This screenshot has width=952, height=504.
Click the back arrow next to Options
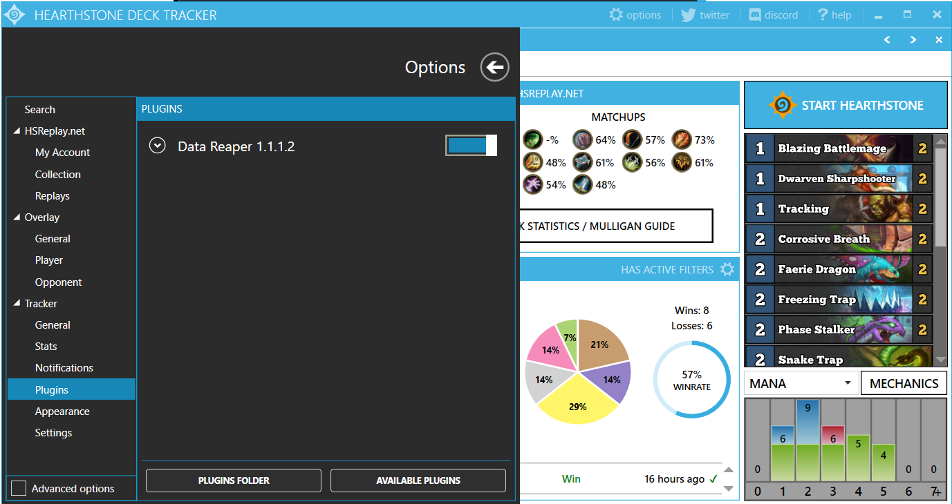(494, 67)
